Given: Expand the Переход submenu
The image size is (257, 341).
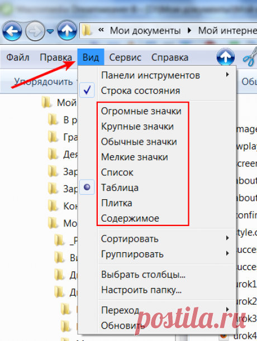Looking at the screenshot, I should (x=157, y=310).
